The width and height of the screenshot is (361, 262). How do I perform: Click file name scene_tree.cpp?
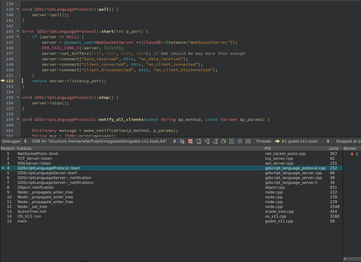click(280, 211)
